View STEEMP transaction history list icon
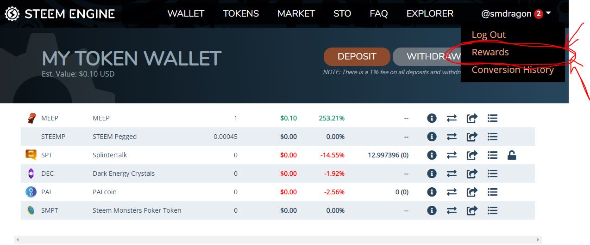This screenshot has height=245, width=590. click(x=492, y=137)
